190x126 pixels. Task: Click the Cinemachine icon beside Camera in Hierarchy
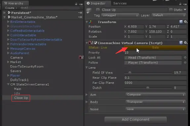[81, 57]
